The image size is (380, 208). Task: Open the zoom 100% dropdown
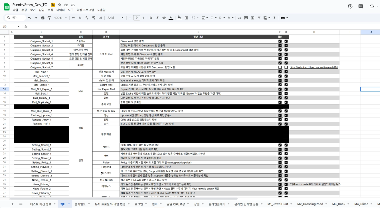click(x=60, y=18)
